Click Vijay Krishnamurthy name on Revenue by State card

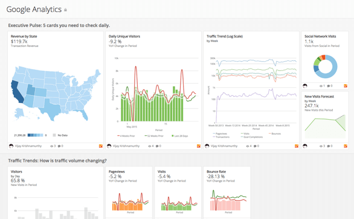coord(28,146)
